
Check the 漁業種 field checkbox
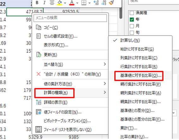point(132,13)
